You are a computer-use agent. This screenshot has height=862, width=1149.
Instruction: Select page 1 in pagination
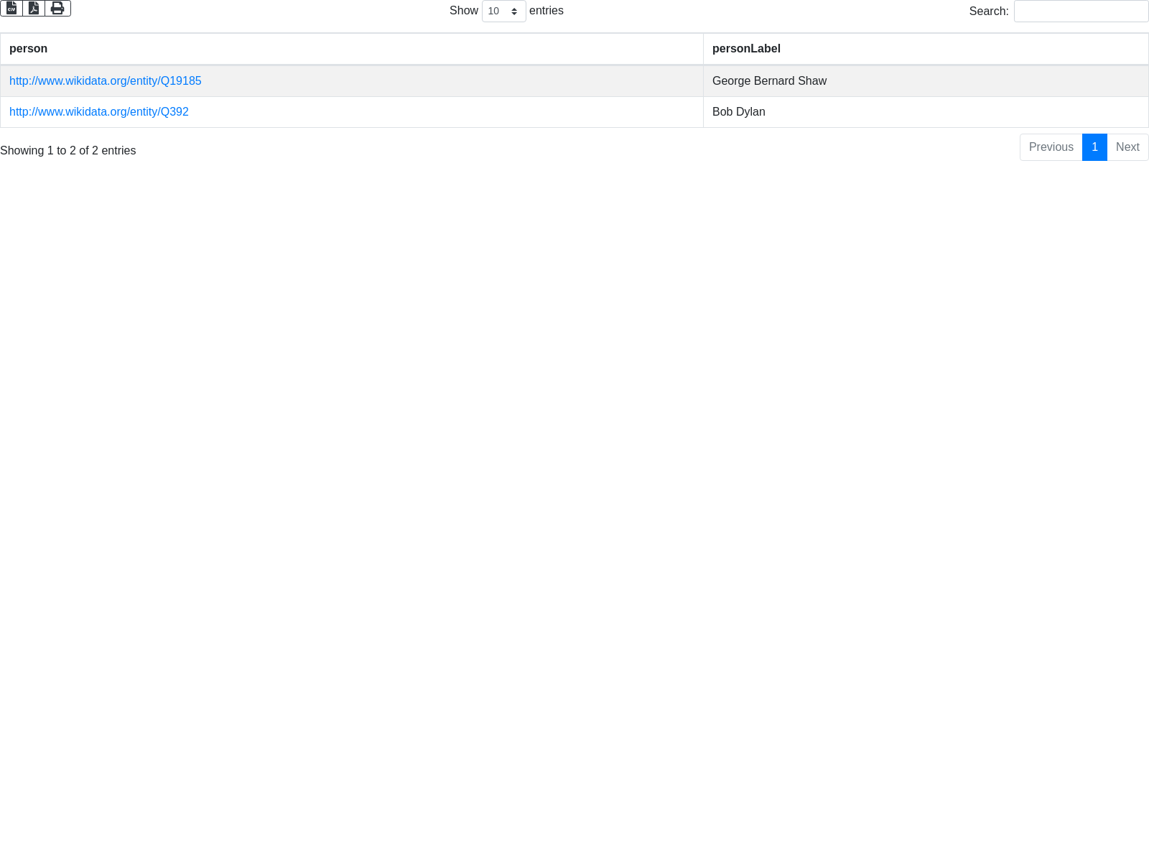1094,147
